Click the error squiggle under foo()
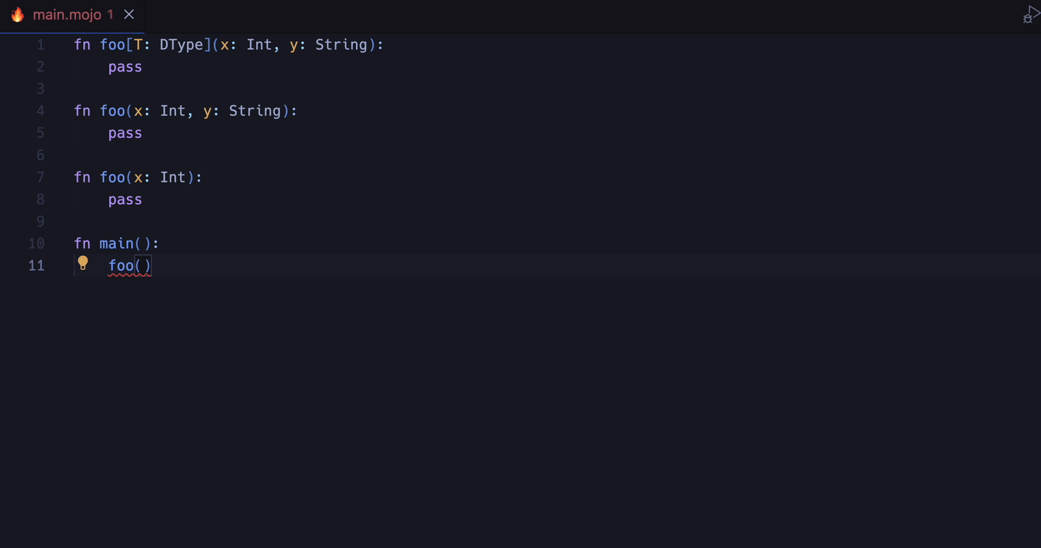This screenshot has height=548, width=1041. tap(129, 275)
